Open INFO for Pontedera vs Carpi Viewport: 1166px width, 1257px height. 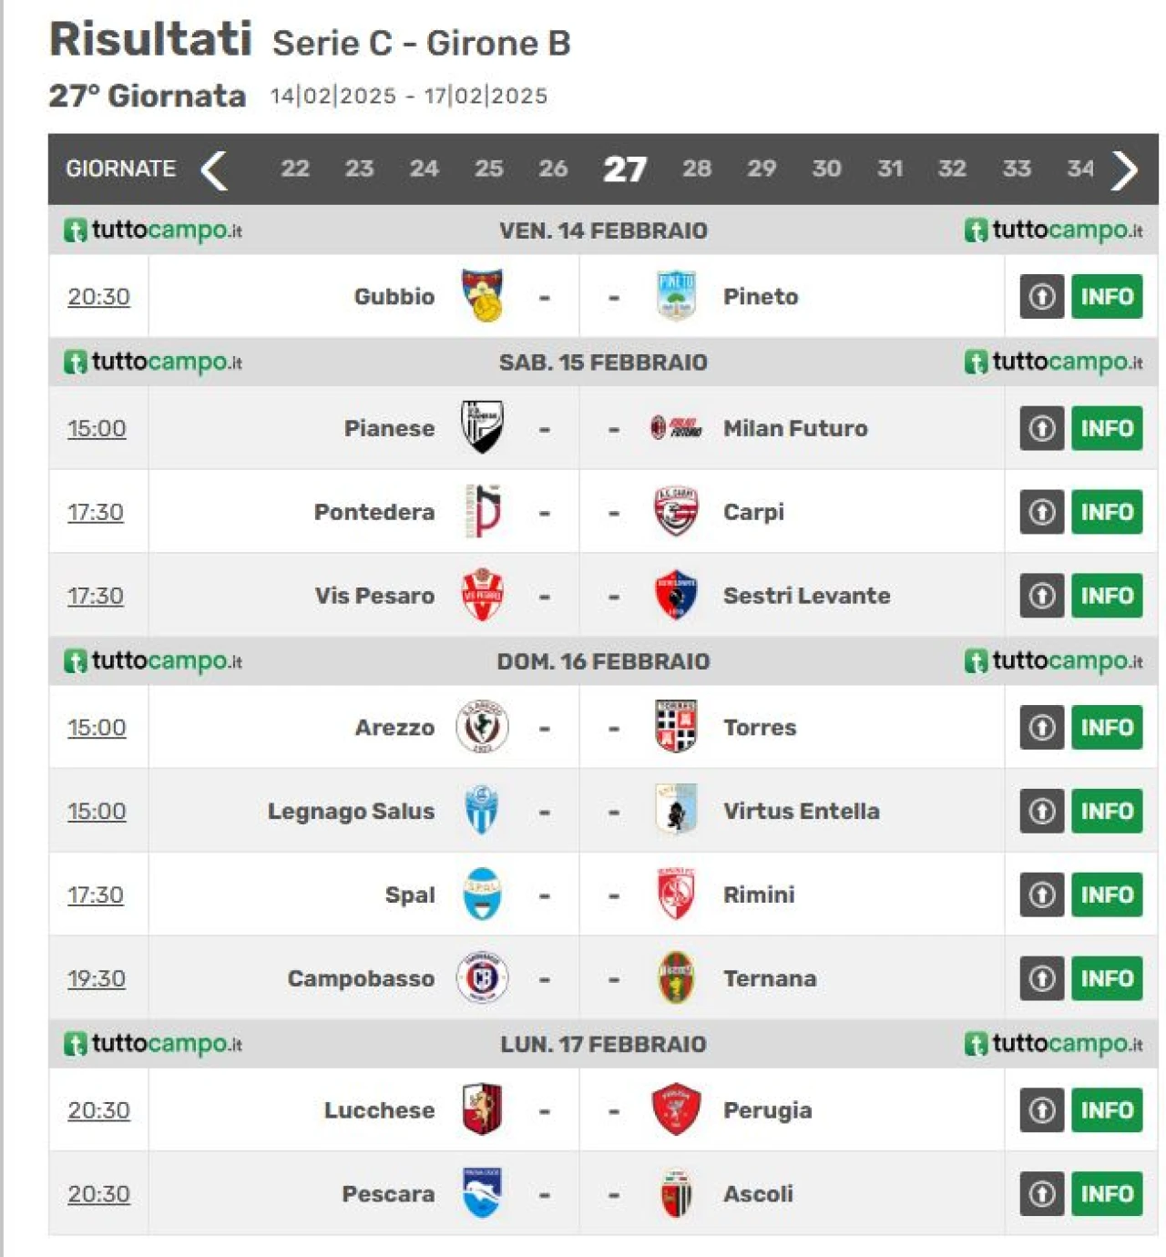(1107, 512)
